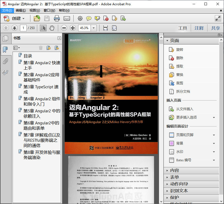Click the rotate page toolbar icon

click(114, 18)
